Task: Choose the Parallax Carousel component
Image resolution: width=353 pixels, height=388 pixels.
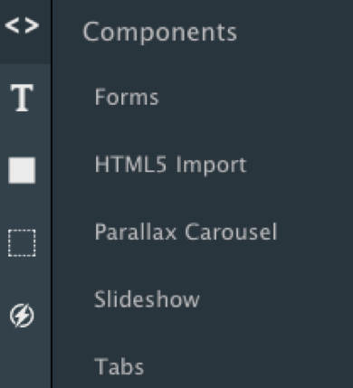Action: 186,232
